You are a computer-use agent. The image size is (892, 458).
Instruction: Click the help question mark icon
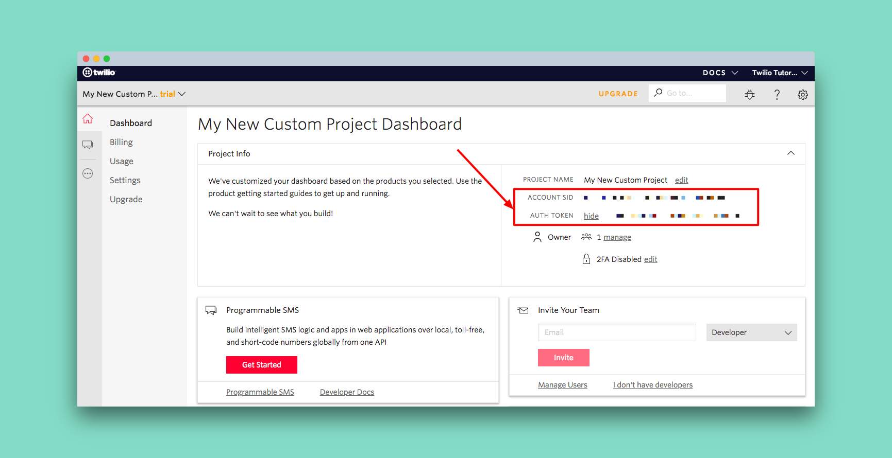coord(777,94)
